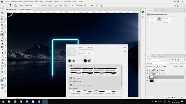Toggle lock all padlock
The width and height of the screenshot is (186, 104).
point(165,67)
